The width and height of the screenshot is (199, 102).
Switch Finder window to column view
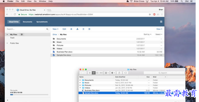[x=97, y=73]
